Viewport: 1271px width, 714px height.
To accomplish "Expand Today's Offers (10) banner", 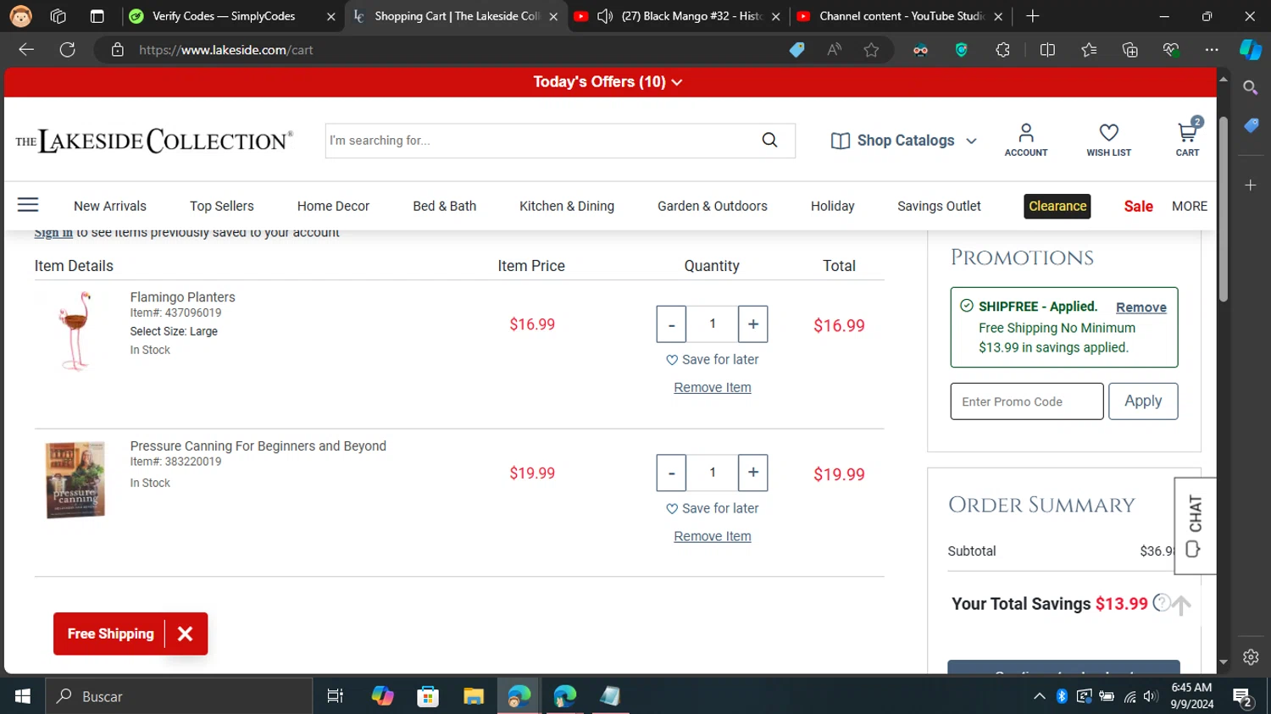I will click(608, 82).
